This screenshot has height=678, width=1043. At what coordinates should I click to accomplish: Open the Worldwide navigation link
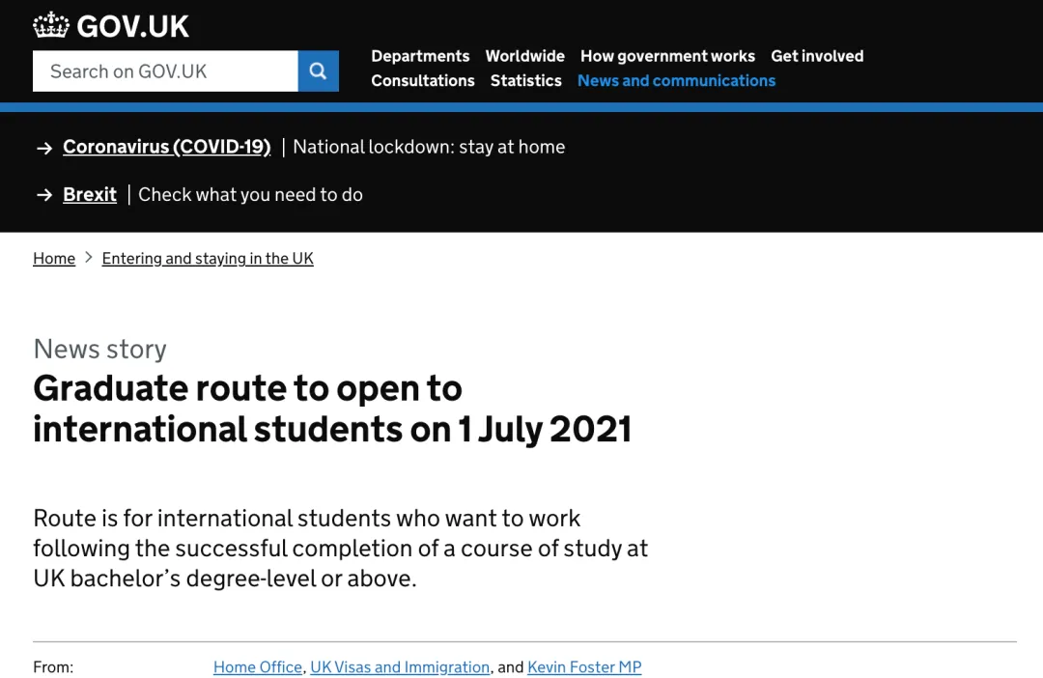coord(524,56)
